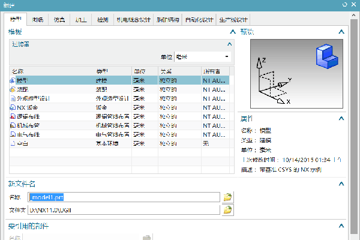Viewport: 360px width, 240px height.
Task: Browse for file name using folder icon
Action: (x=227, y=197)
